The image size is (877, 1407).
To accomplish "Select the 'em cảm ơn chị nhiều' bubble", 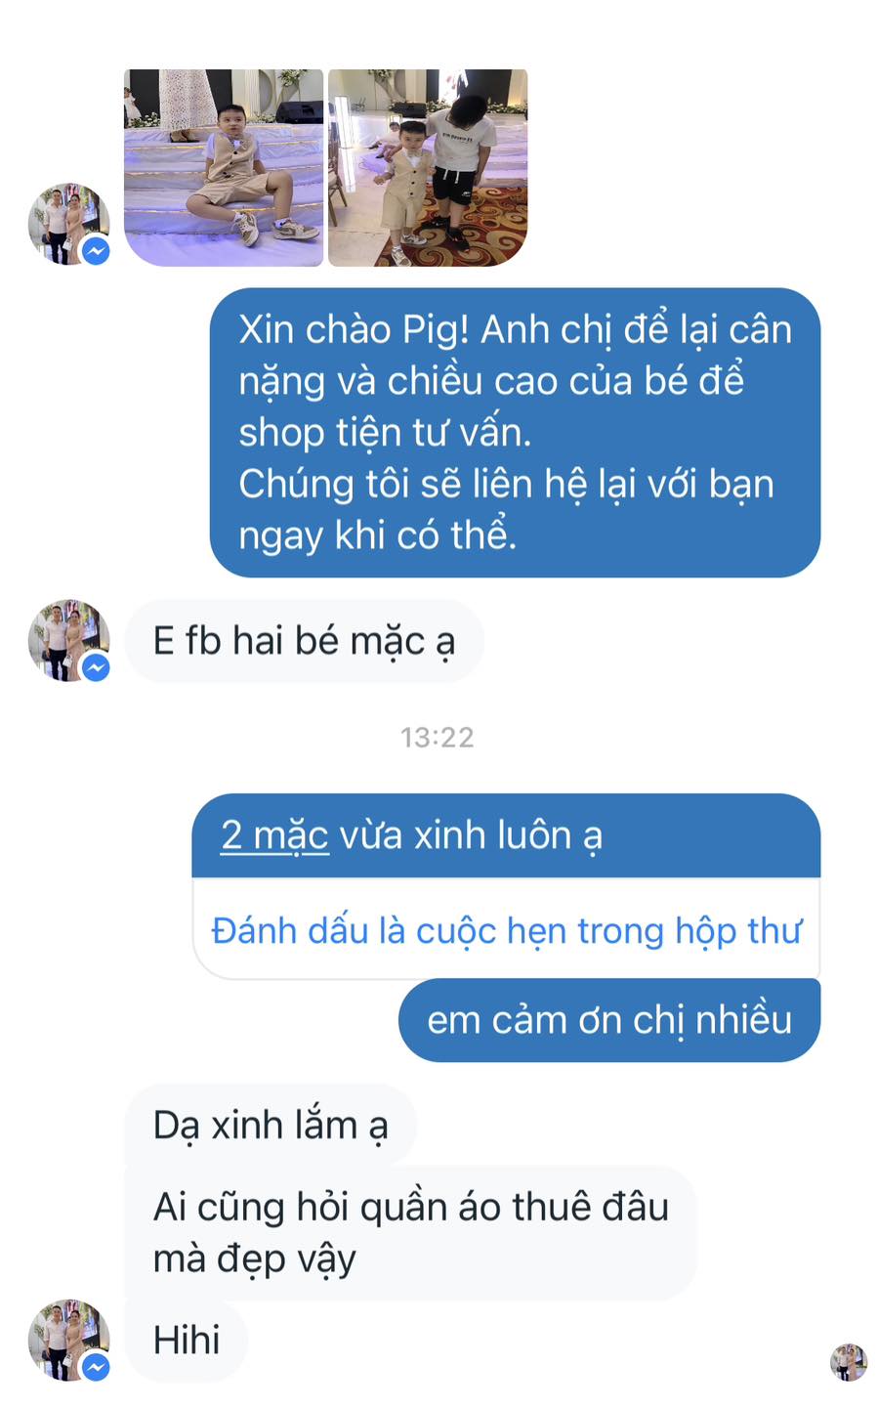I will coord(609,1020).
